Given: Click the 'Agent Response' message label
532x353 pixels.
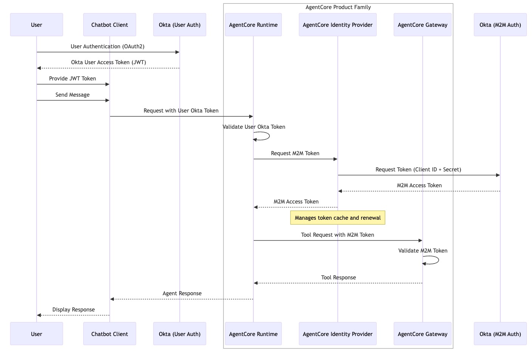Looking at the screenshot, I should pos(182,293).
